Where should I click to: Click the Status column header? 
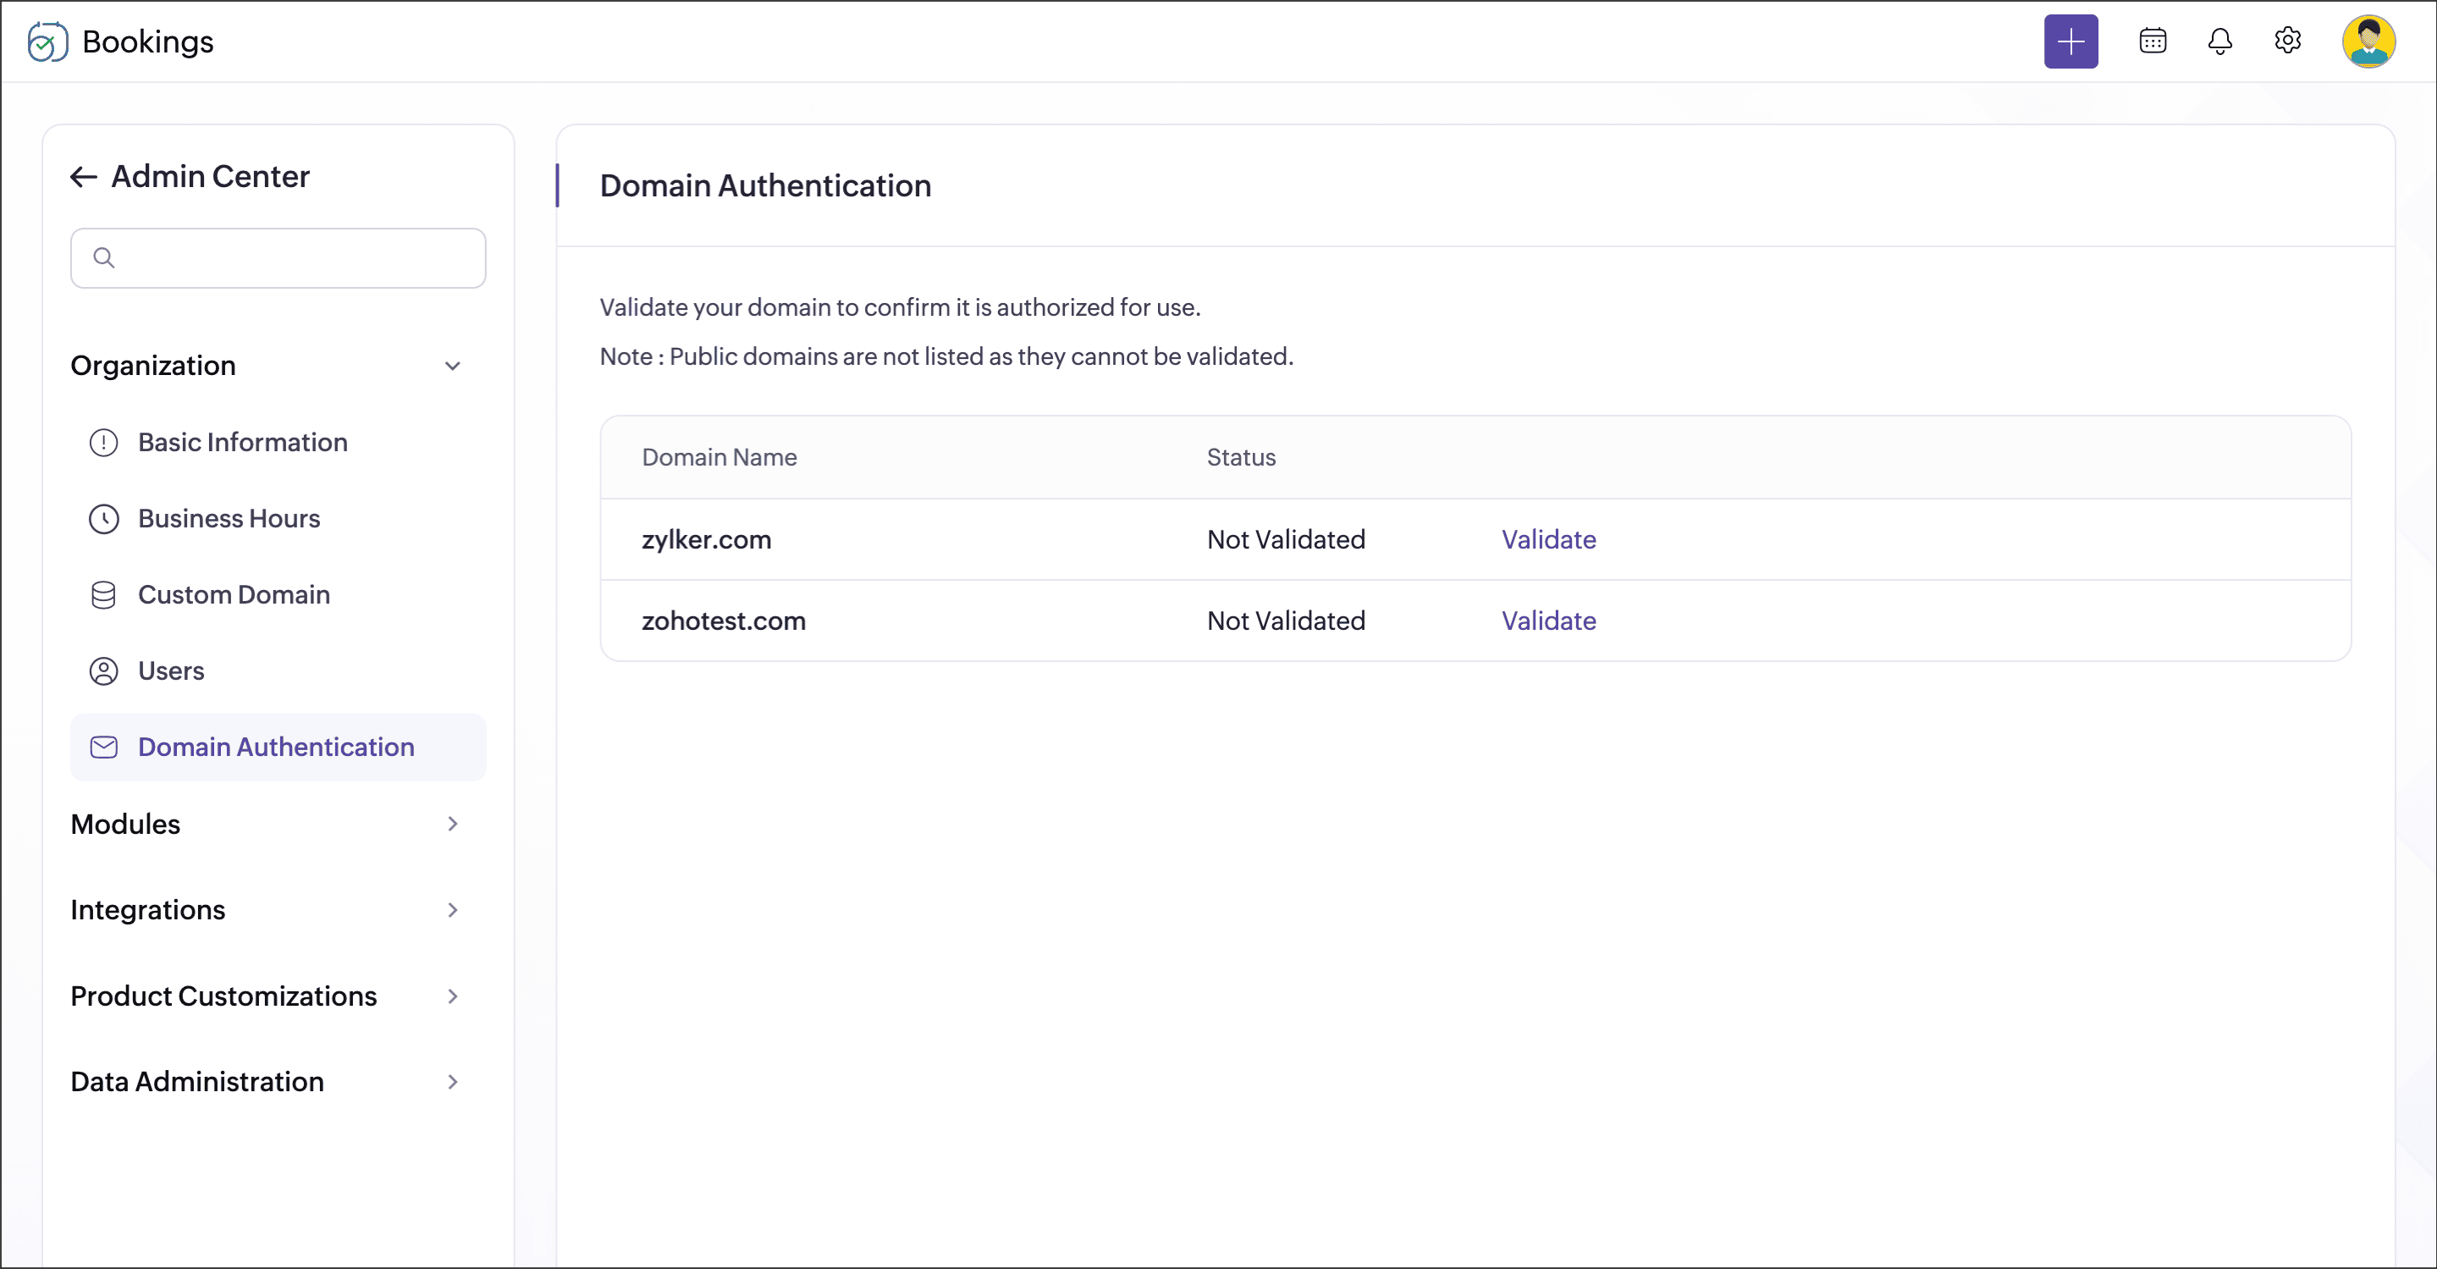click(x=1240, y=457)
